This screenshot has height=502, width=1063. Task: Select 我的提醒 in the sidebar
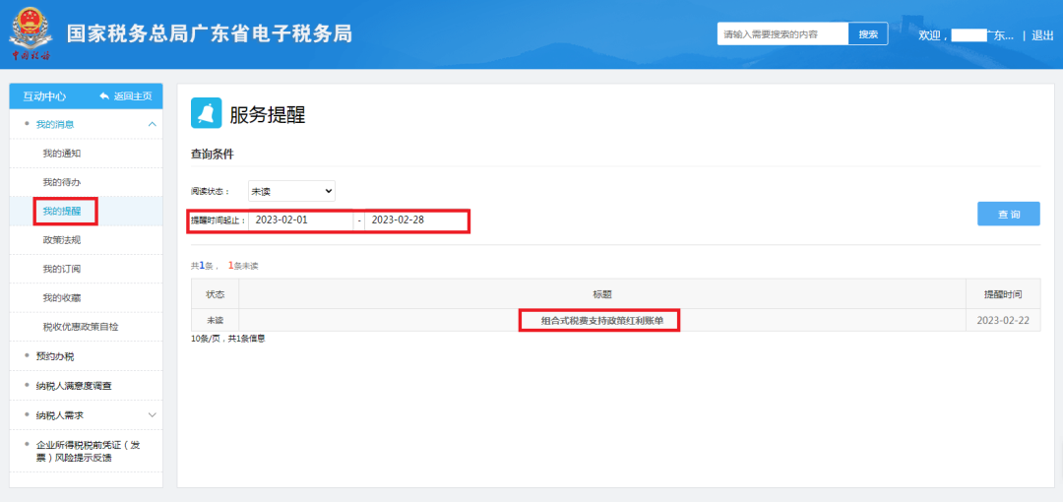click(62, 211)
